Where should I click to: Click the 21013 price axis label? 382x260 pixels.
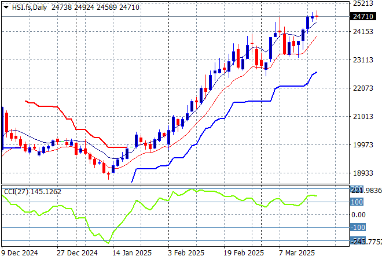tap(361, 116)
